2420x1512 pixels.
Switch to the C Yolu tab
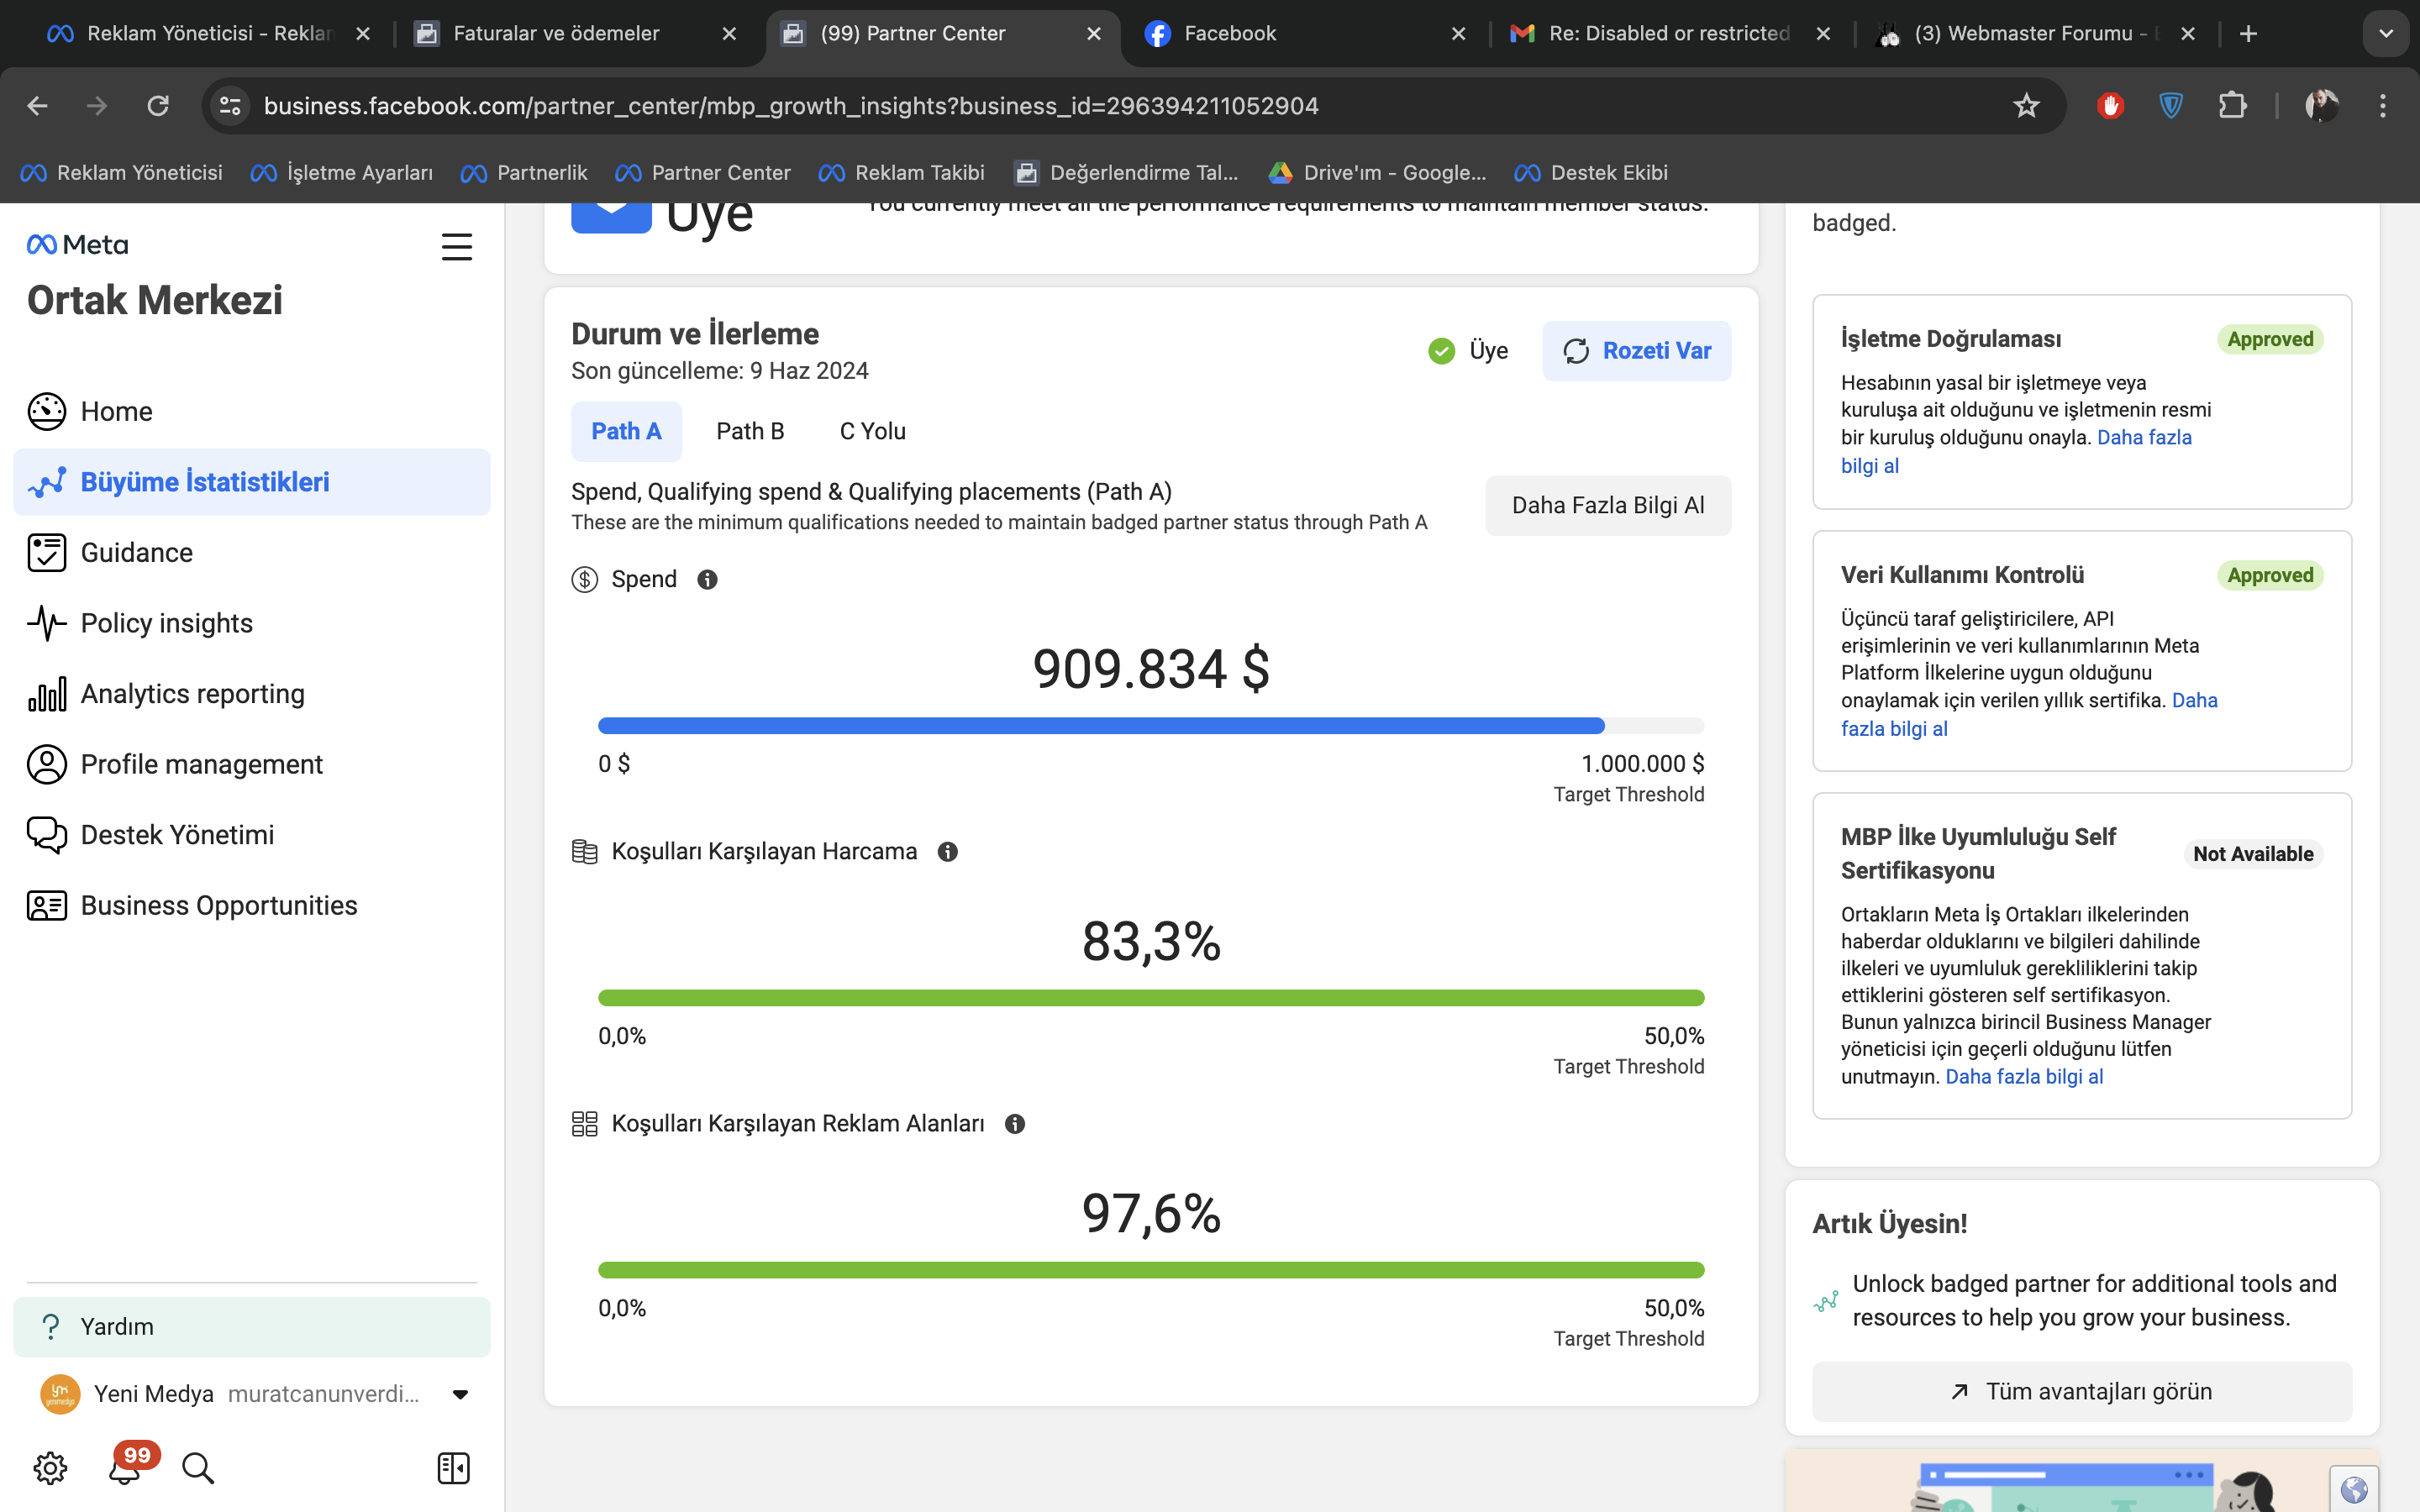click(x=872, y=431)
